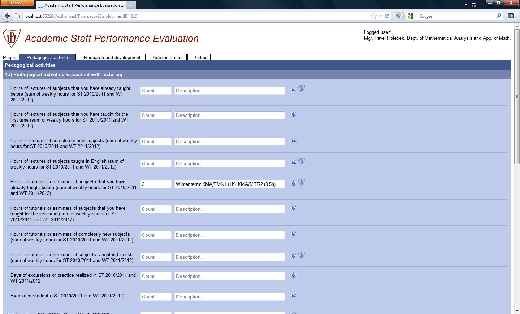Open the URL history dropdown arrow
Image resolution: width=520 pixels, height=314 pixels.
pyautogui.click(x=381, y=16)
